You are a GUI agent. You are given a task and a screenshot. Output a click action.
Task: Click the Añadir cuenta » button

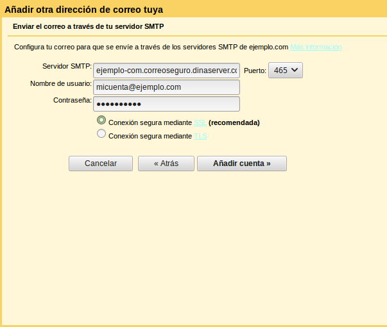241,163
